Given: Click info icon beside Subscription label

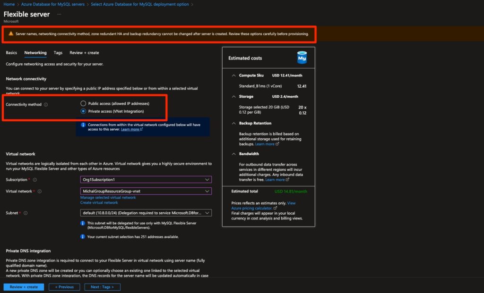Looking at the screenshot, I should (35, 180).
